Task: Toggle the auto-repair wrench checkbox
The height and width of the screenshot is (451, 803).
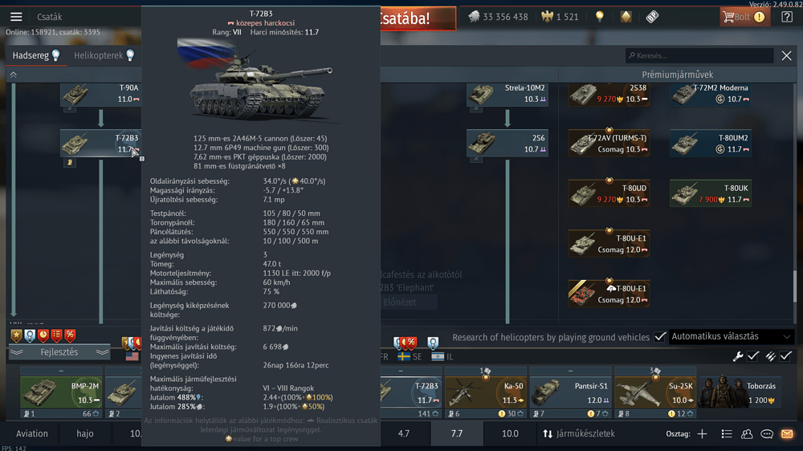Action: tap(753, 356)
